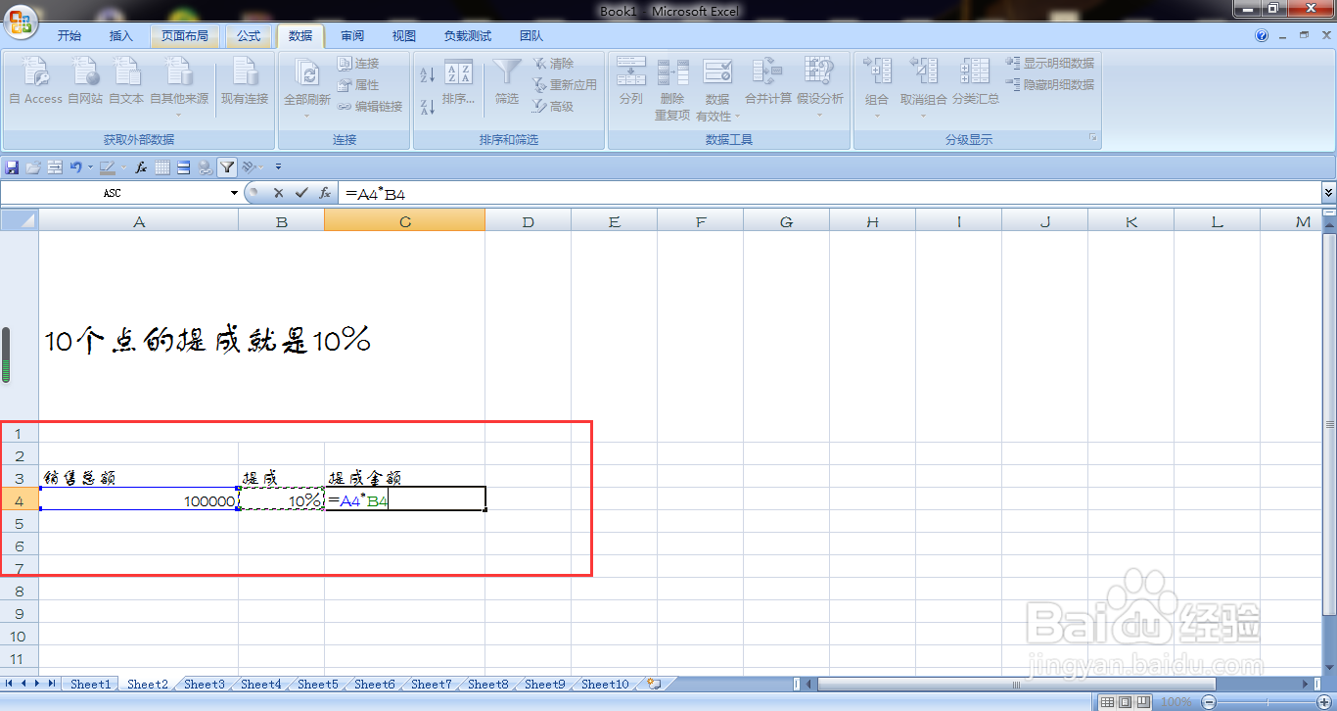The image size is (1337, 711).
Task: Click the horizontal scrollbar thumb
Action: click(1017, 685)
